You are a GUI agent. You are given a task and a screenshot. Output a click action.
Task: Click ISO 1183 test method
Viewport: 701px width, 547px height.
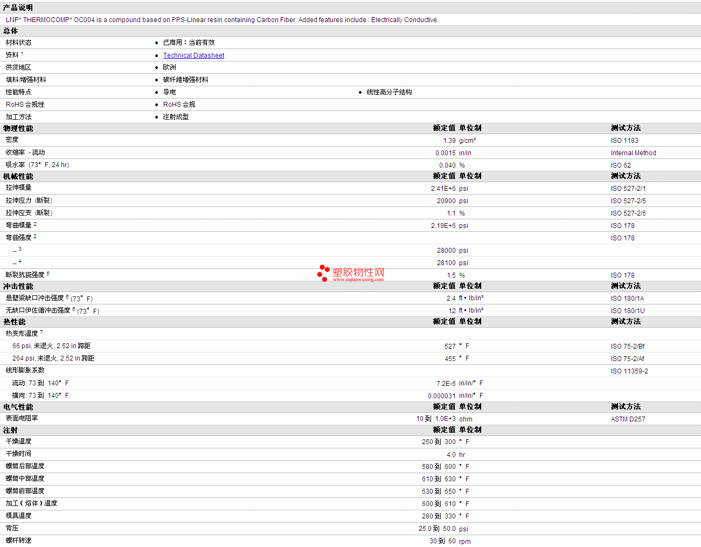tap(624, 141)
